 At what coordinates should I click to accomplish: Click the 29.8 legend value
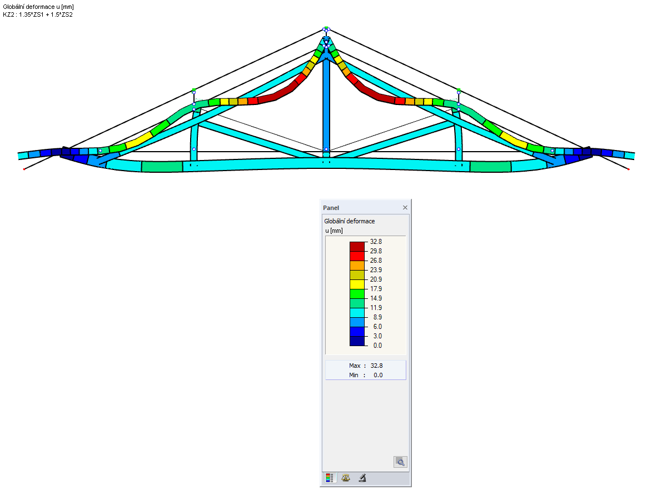[376, 251]
